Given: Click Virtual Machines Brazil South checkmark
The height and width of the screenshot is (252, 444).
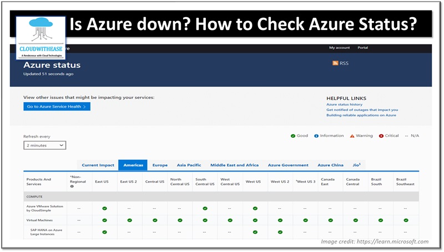Looking at the screenshot, I should (x=381, y=220).
